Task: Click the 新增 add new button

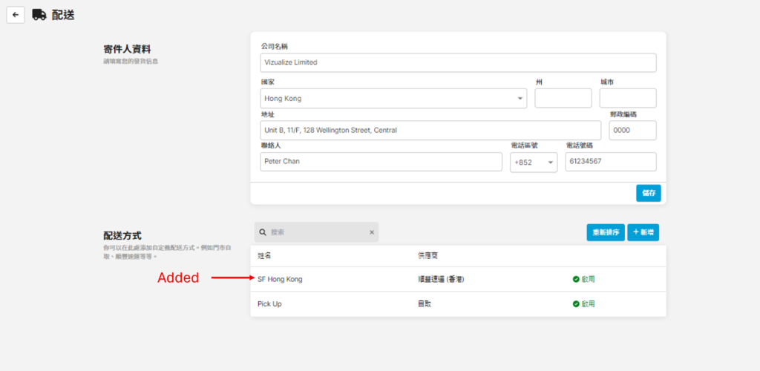Action: tap(643, 232)
